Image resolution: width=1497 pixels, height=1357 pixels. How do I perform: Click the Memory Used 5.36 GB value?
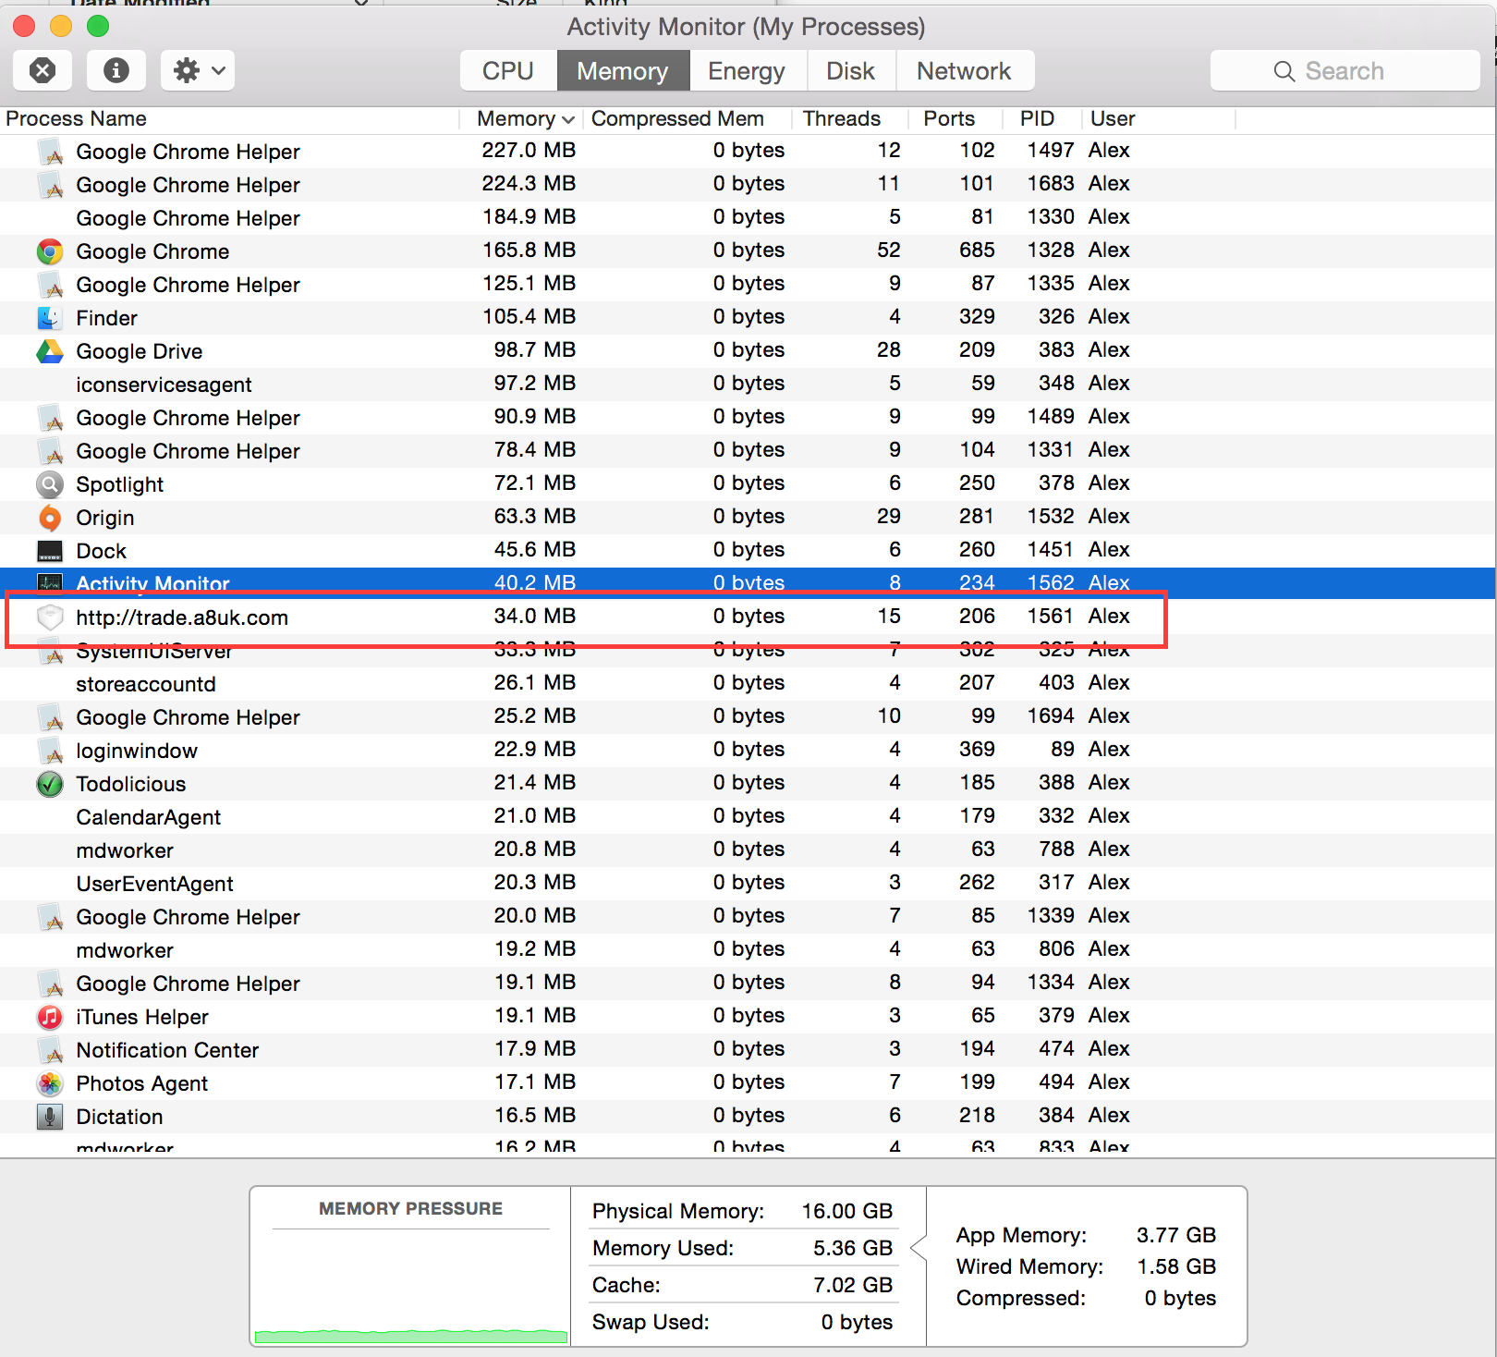[x=852, y=1248]
